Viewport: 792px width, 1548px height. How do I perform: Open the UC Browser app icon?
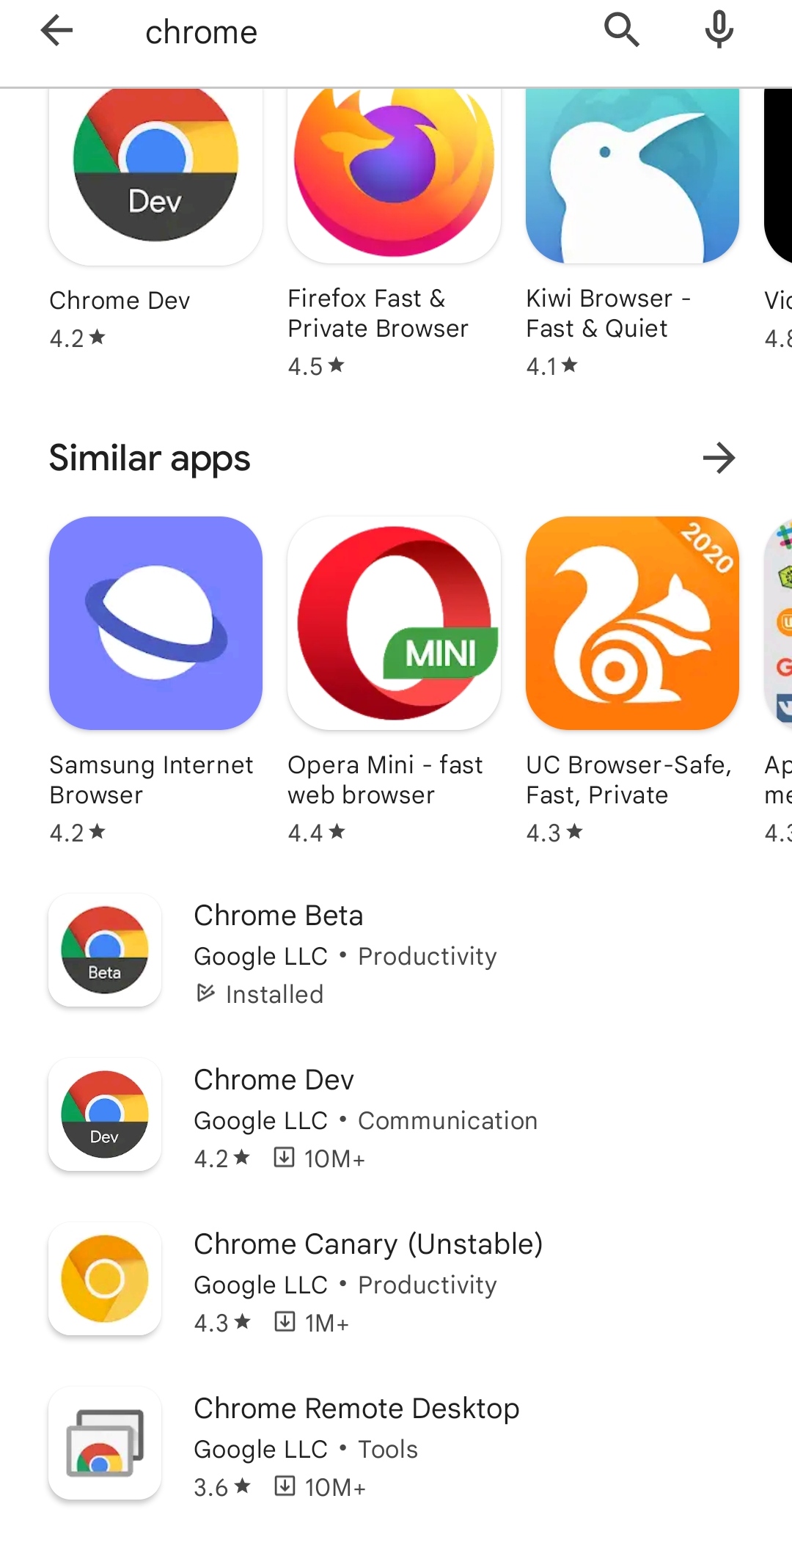point(632,623)
